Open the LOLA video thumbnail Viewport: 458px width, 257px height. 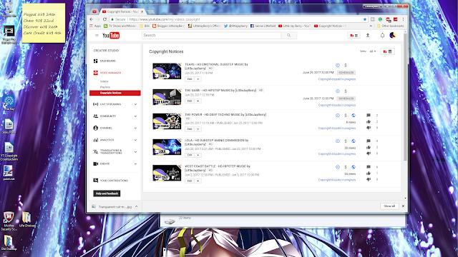point(167,147)
